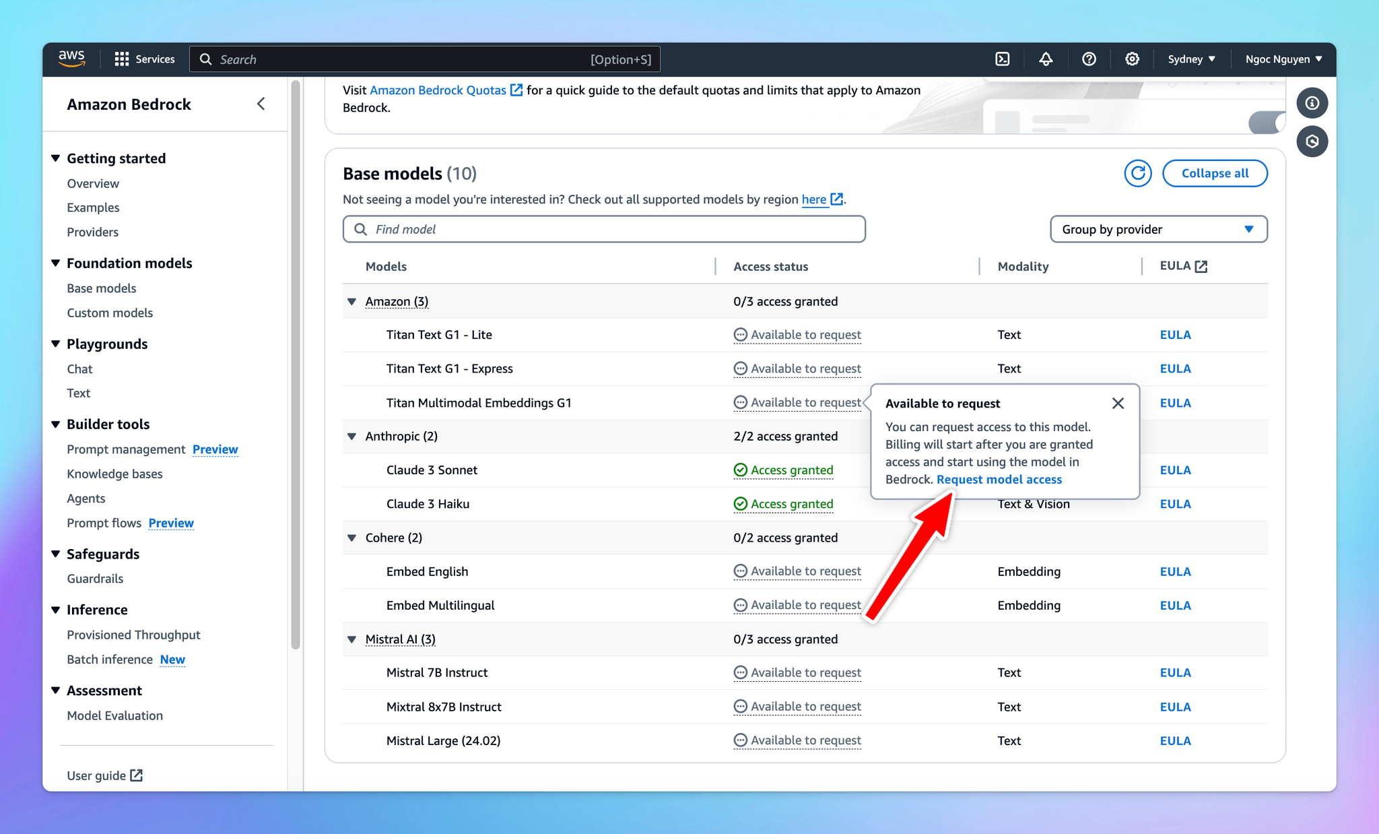Open Providers in the sidebar

pos(92,232)
